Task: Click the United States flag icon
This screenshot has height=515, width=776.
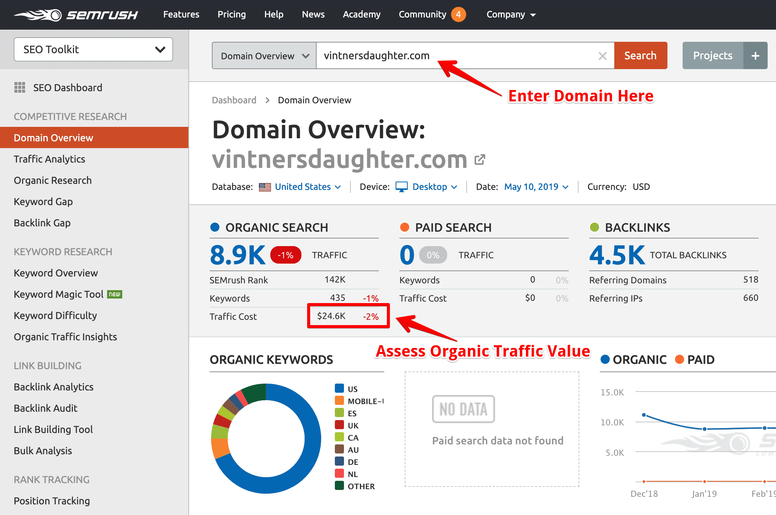Action: pyautogui.click(x=265, y=187)
